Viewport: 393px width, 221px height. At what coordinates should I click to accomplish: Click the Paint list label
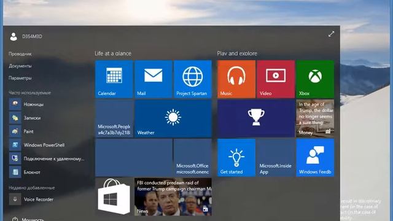29,131
